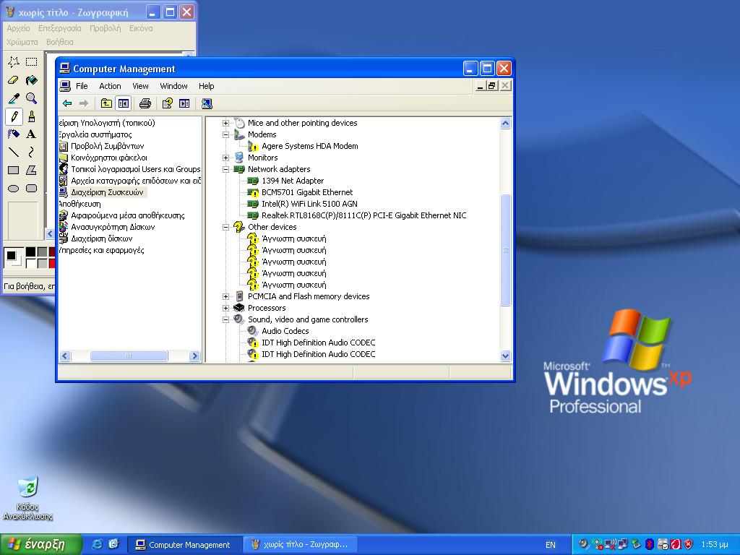The height and width of the screenshot is (555, 740).
Task: Open the View menu in Computer Management
Action: click(x=140, y=86)
